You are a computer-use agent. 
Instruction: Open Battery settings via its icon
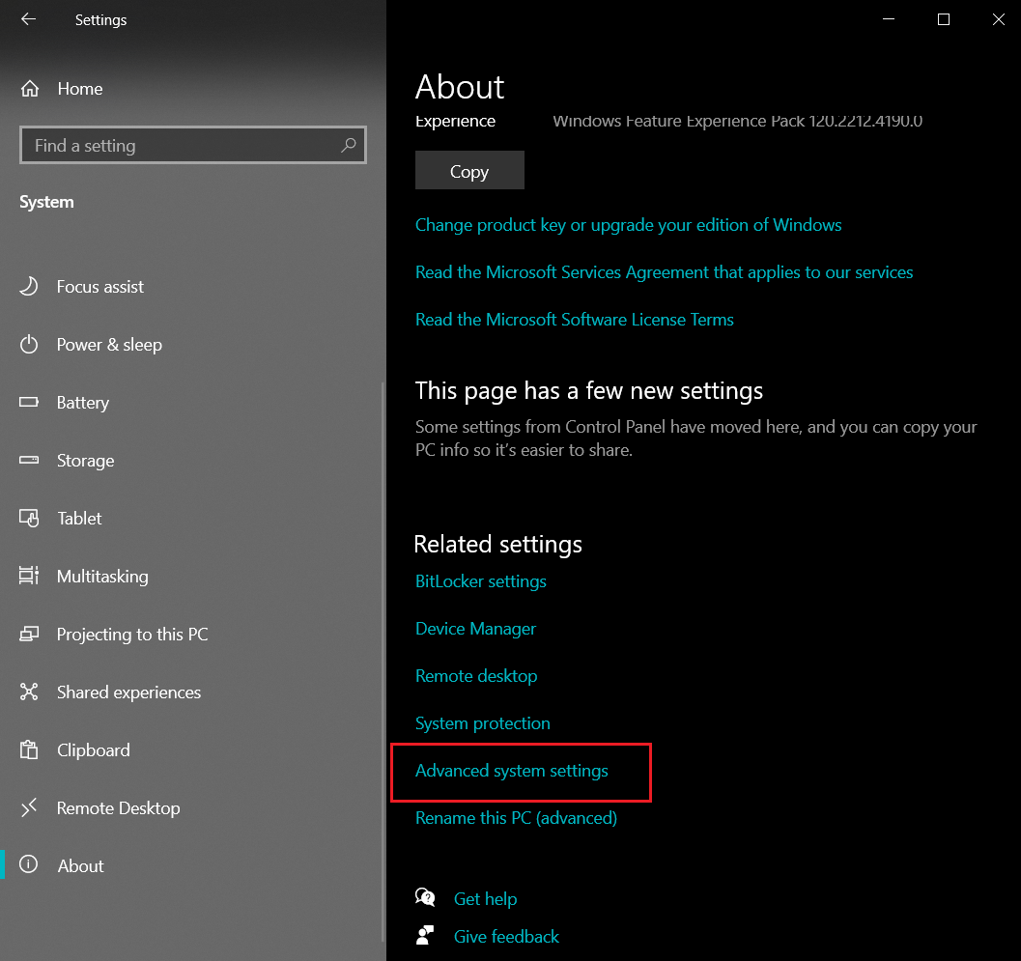click(x=30, y=402)
